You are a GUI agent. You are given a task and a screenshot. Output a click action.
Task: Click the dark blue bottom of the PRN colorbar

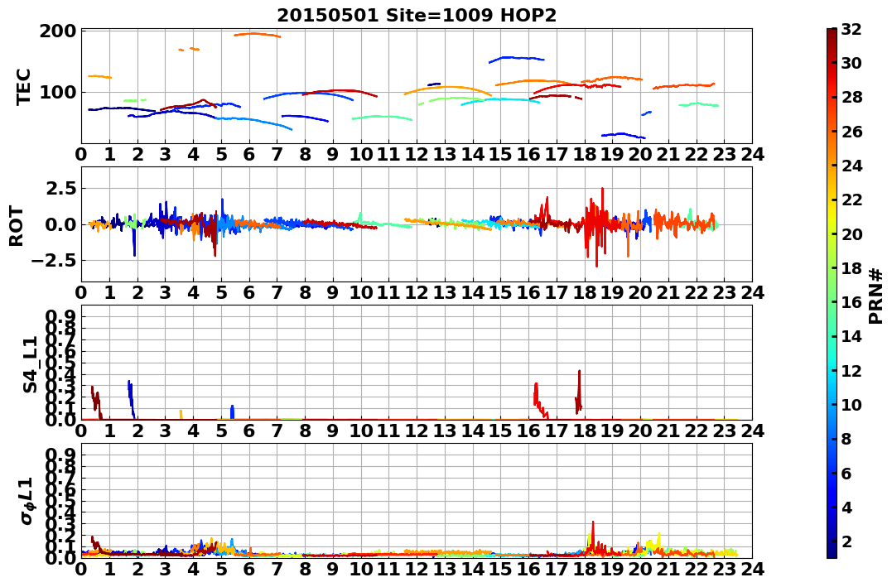[x=832, y=551]
